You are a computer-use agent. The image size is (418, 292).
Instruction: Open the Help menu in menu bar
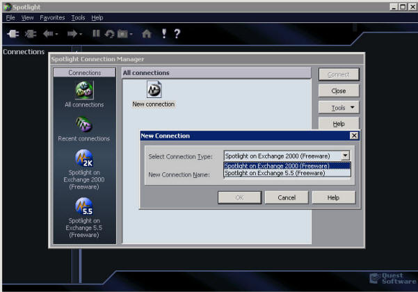(x=97, y=18)
